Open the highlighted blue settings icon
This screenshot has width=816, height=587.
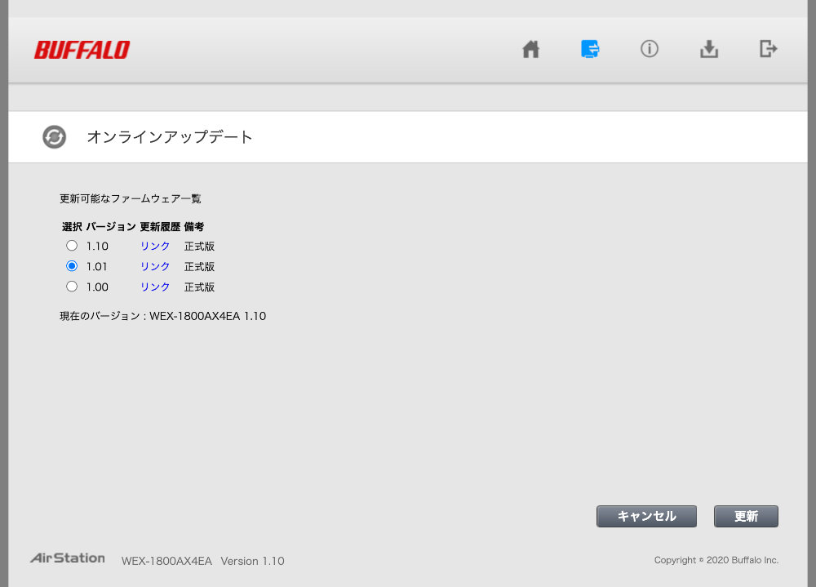pyautogui.click(x=590, y=49)
